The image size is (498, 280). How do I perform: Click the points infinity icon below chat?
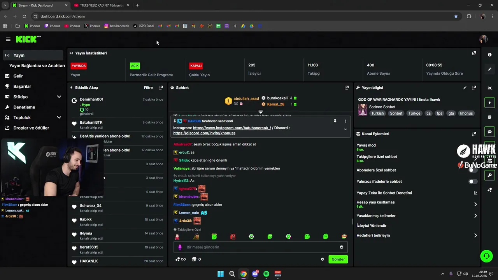pos(181,259)
